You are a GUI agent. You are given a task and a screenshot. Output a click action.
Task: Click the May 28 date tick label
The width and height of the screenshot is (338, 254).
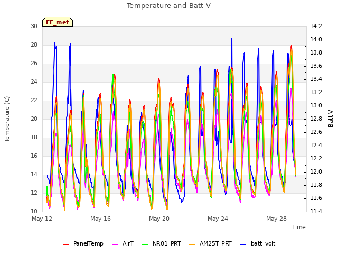(x=276, y=219)
